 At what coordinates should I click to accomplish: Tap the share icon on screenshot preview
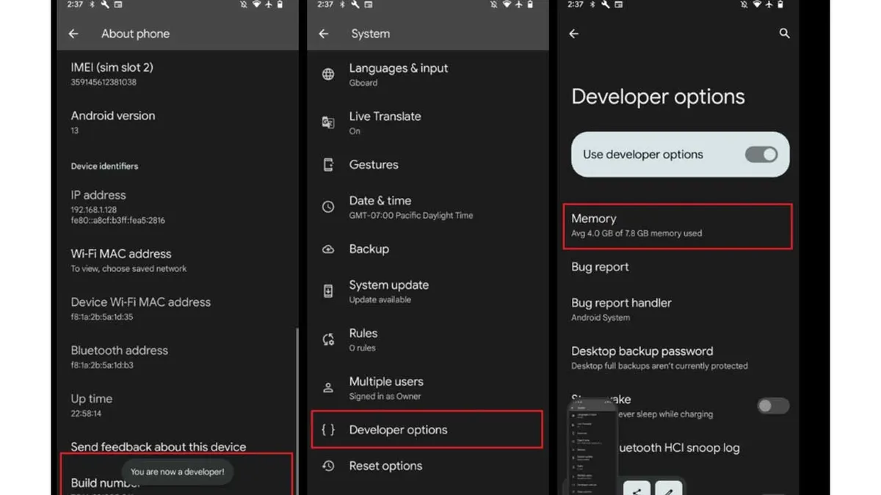637,490
